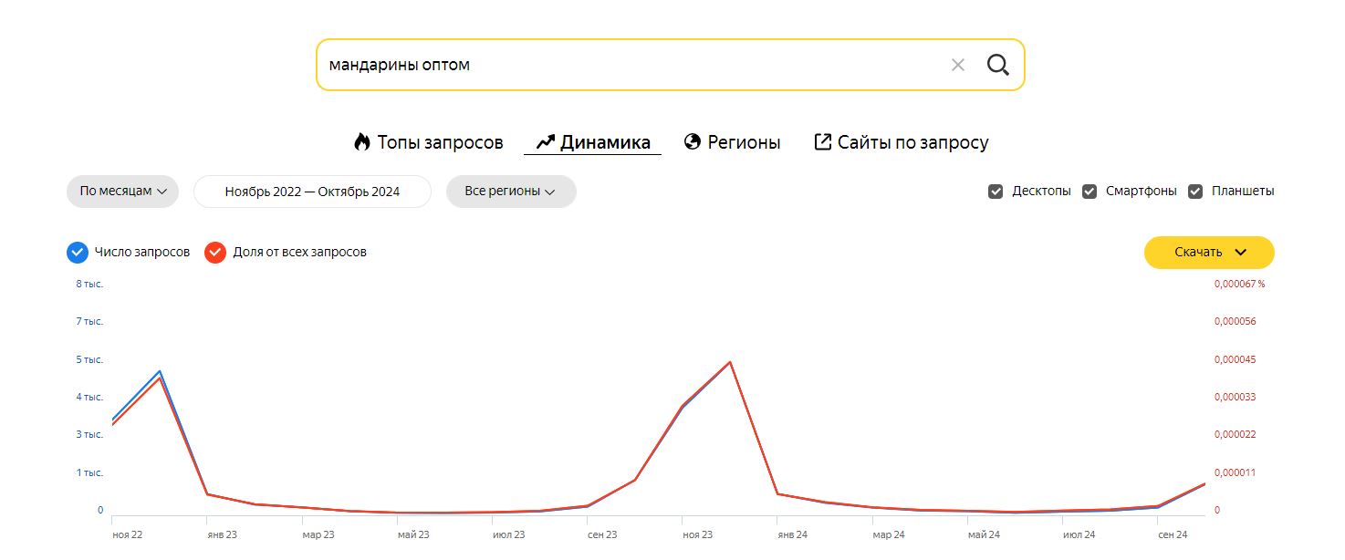The image size is (1345, 560).
Task: Uncheck the Десктопы checkbox
Action: (996, 192)
